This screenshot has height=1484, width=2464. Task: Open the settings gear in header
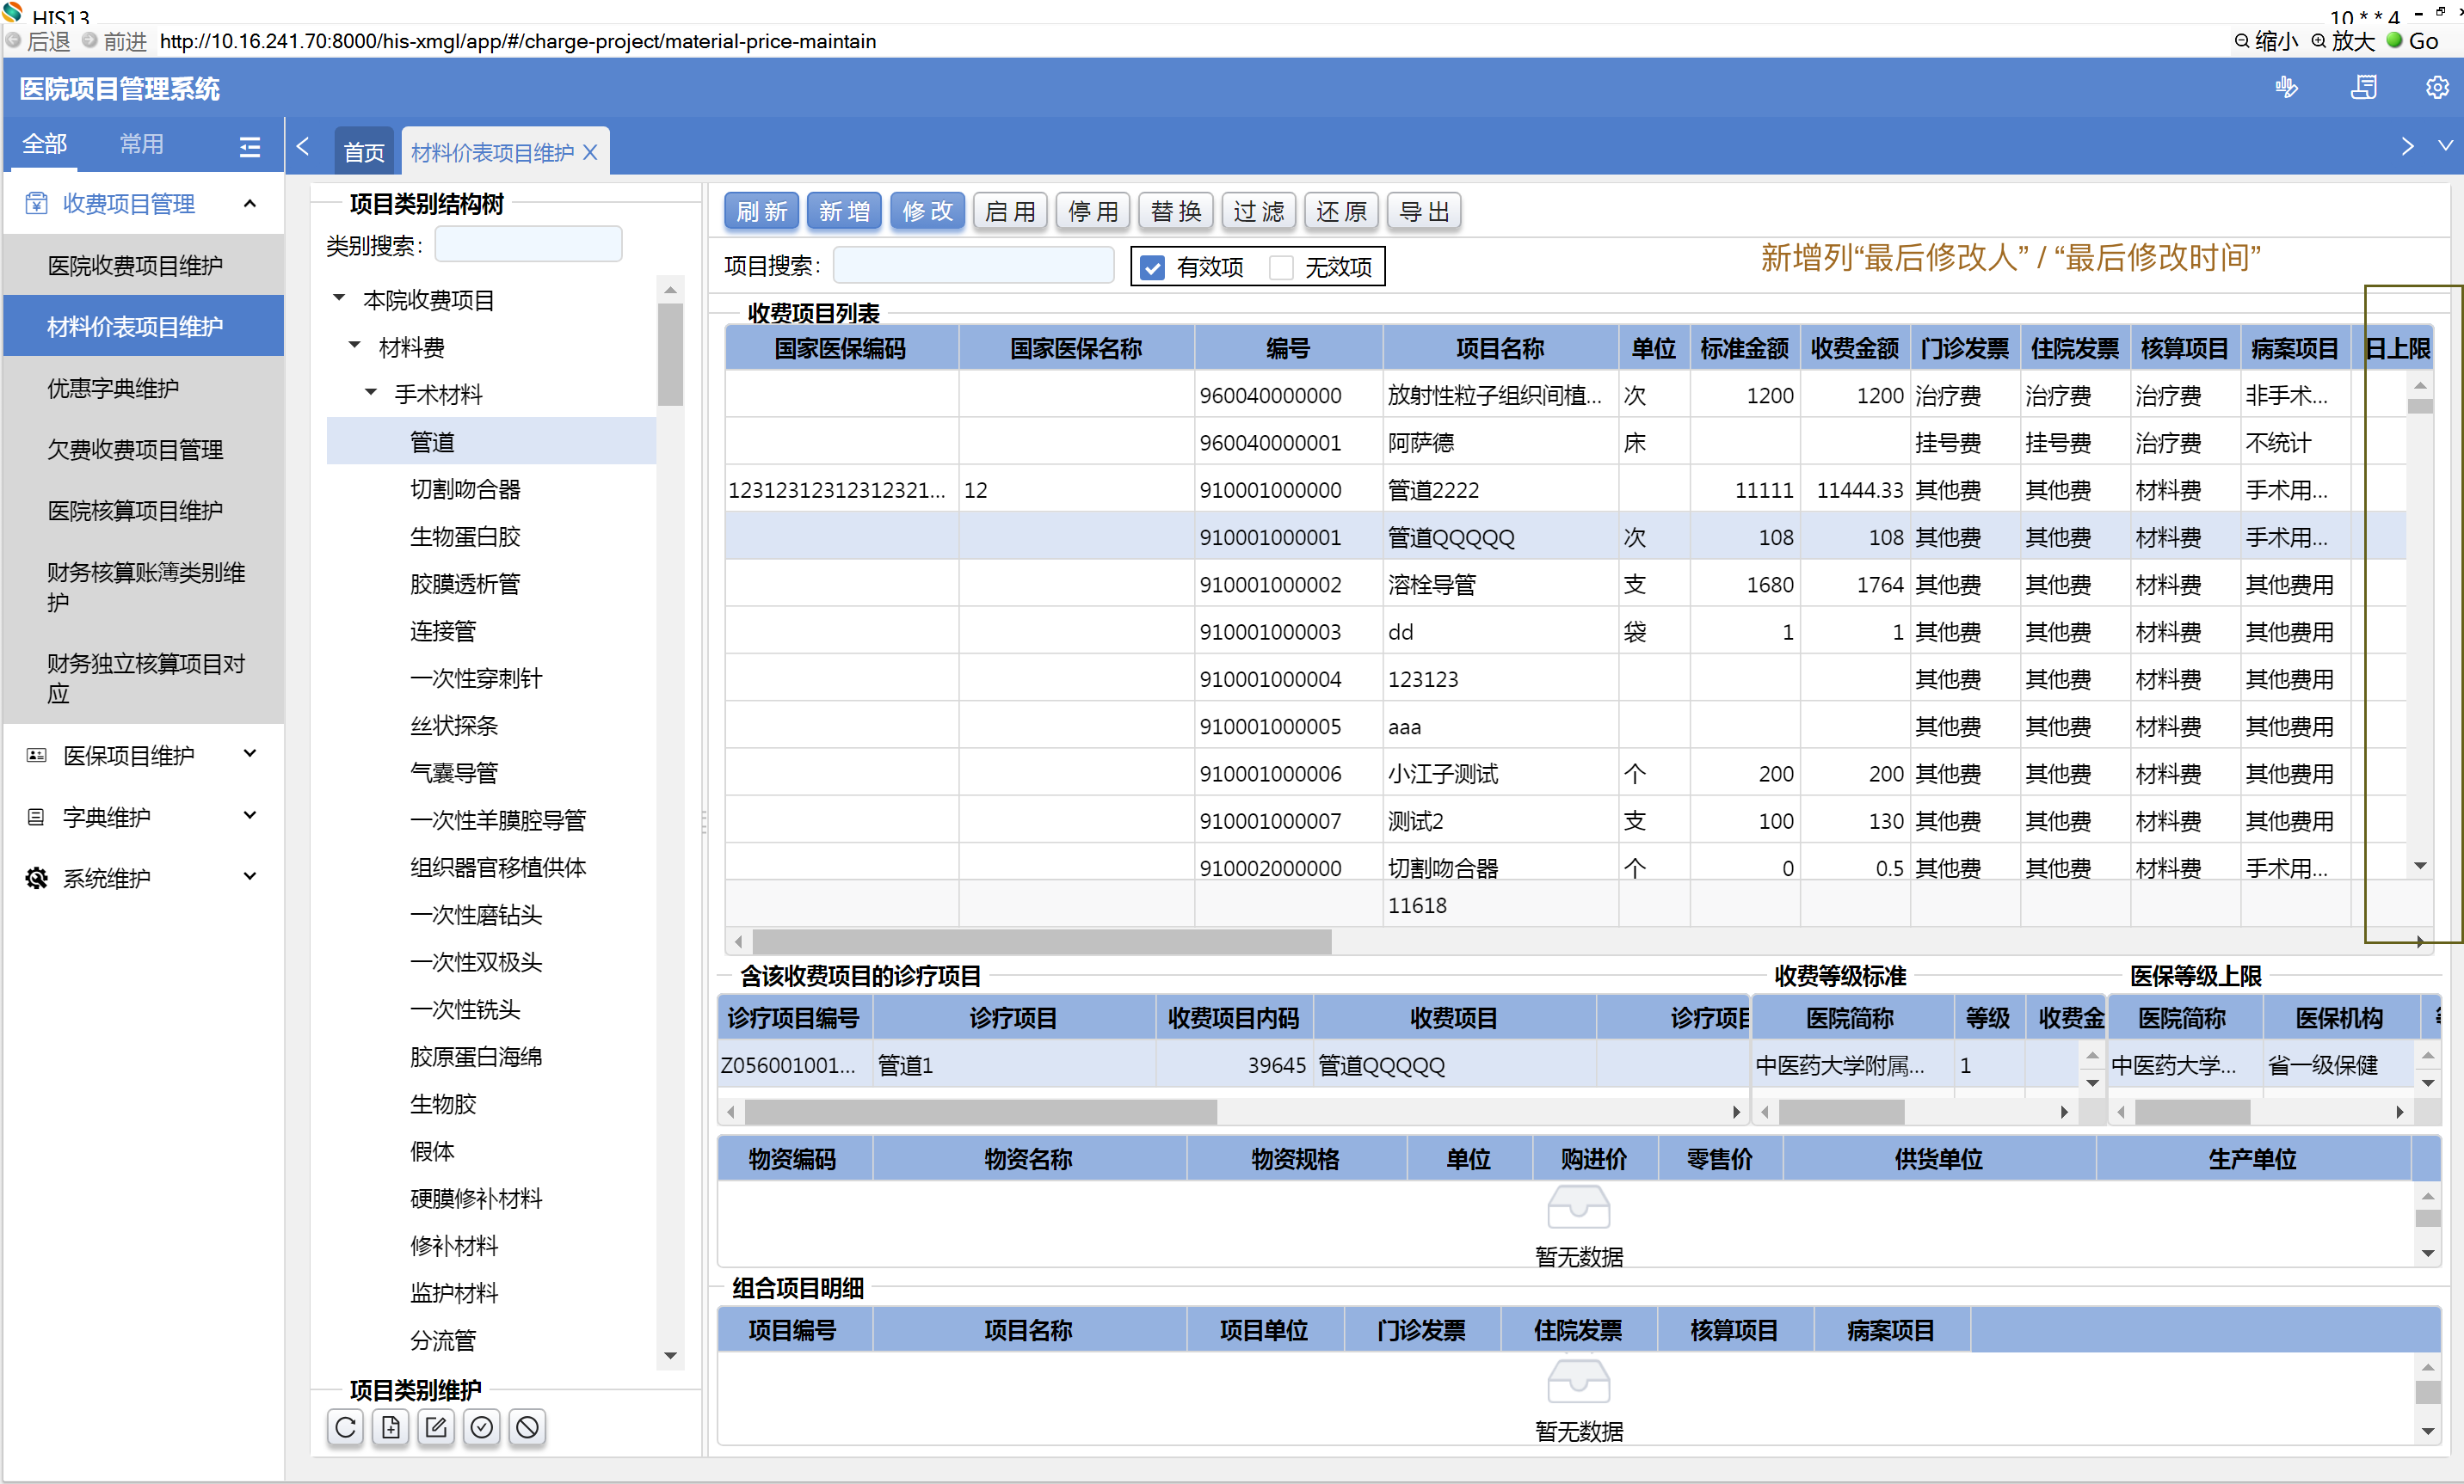point(2436,88)
